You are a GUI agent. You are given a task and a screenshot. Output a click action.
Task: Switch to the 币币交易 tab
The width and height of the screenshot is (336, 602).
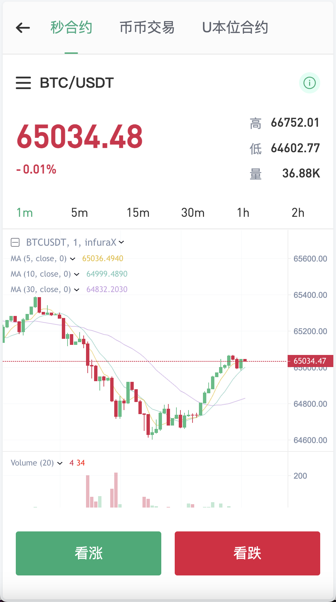pyautogui.click(x=147, y=28)
